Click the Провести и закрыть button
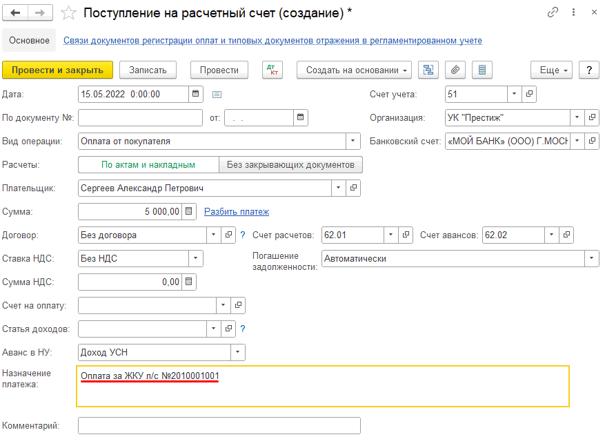 pos(57,70)
